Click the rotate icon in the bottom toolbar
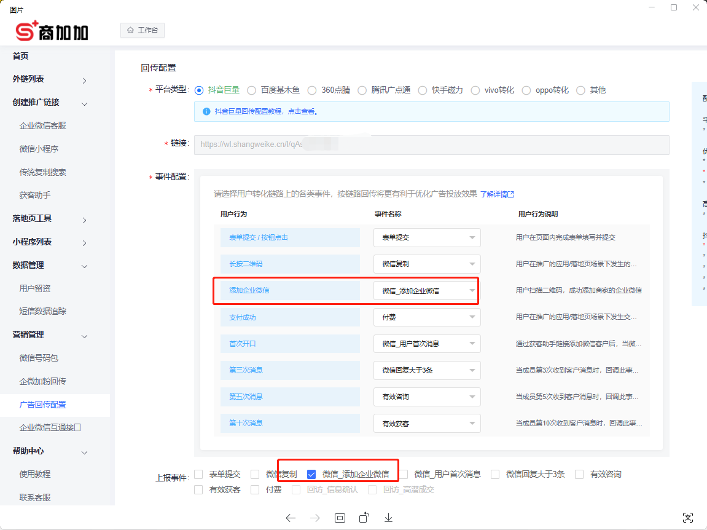 364,518
